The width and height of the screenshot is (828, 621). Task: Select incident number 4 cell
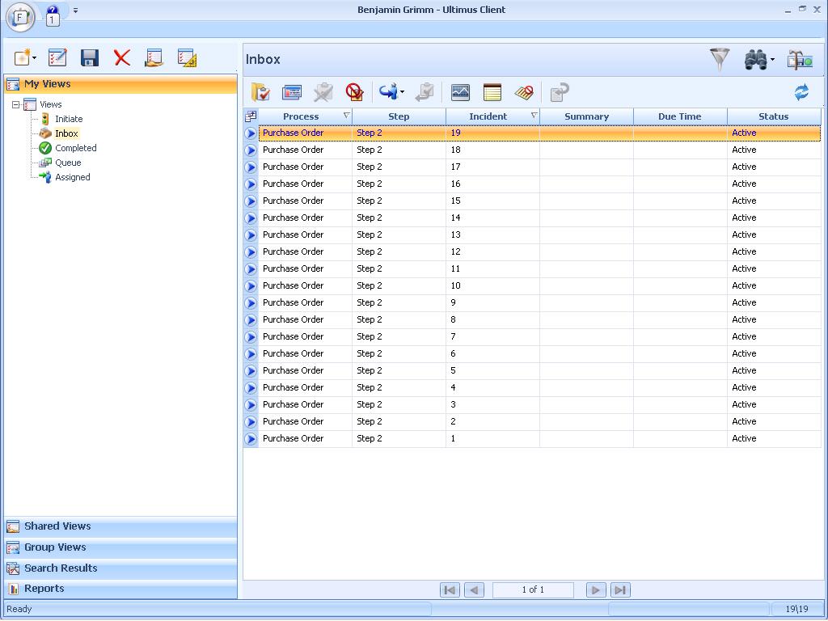pyautogui.click(x=492, y=387)
